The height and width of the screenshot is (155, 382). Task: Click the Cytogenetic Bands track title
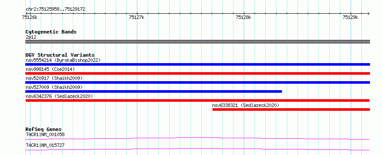51,32
